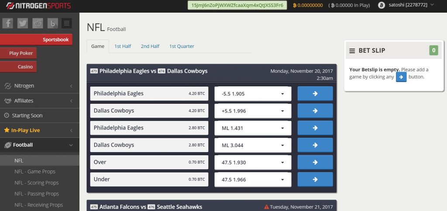
Task: Select the Game tab
Action: (98, 46)
